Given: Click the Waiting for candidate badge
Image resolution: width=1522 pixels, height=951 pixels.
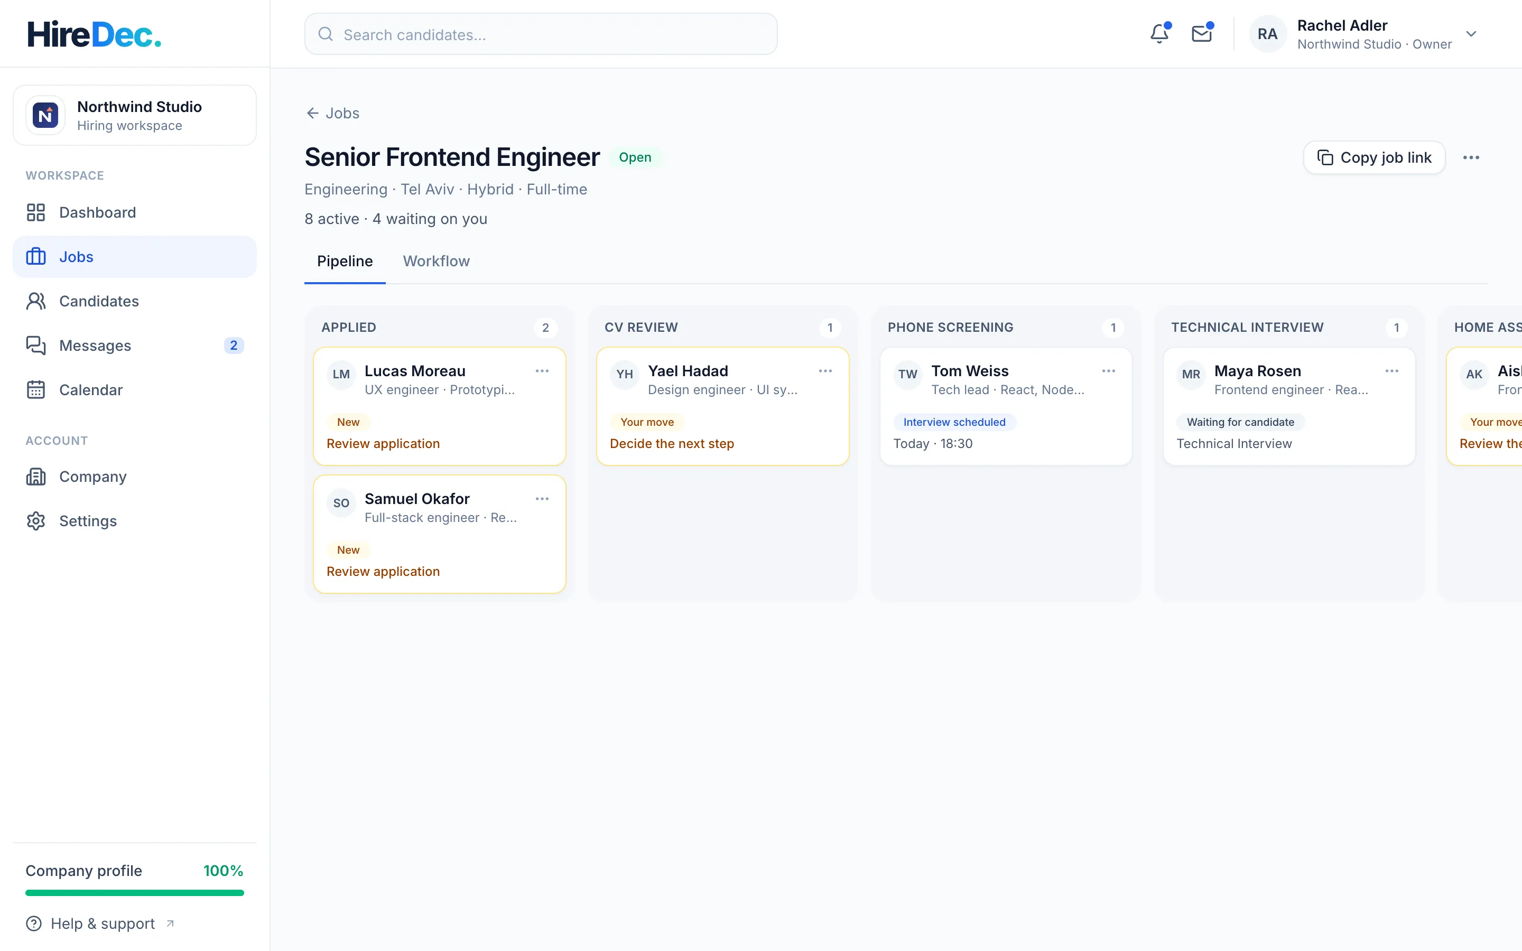Looking at the screenshot, I should pyautogui.click(x=1240, y=422).
